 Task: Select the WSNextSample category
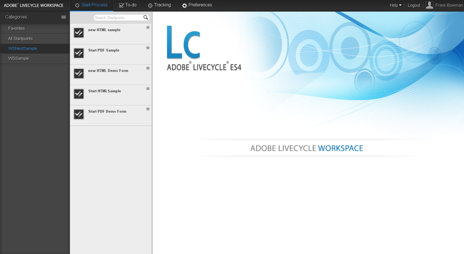35,49
